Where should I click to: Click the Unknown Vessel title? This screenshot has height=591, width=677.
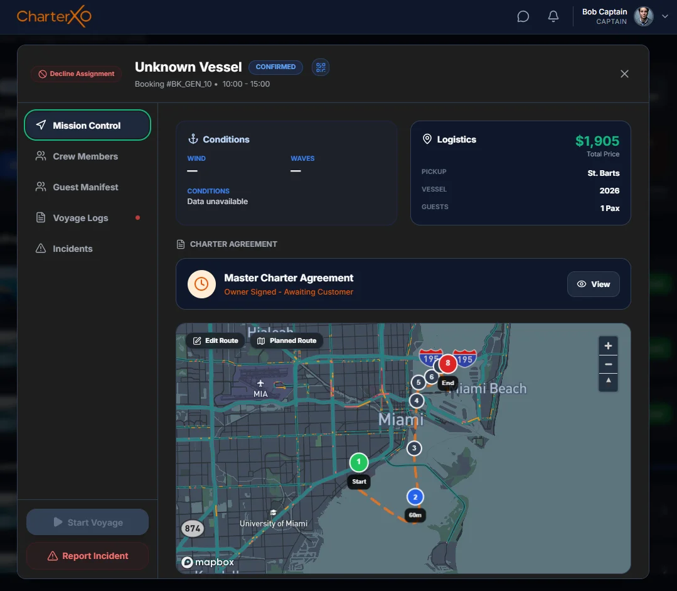[188, 67]
